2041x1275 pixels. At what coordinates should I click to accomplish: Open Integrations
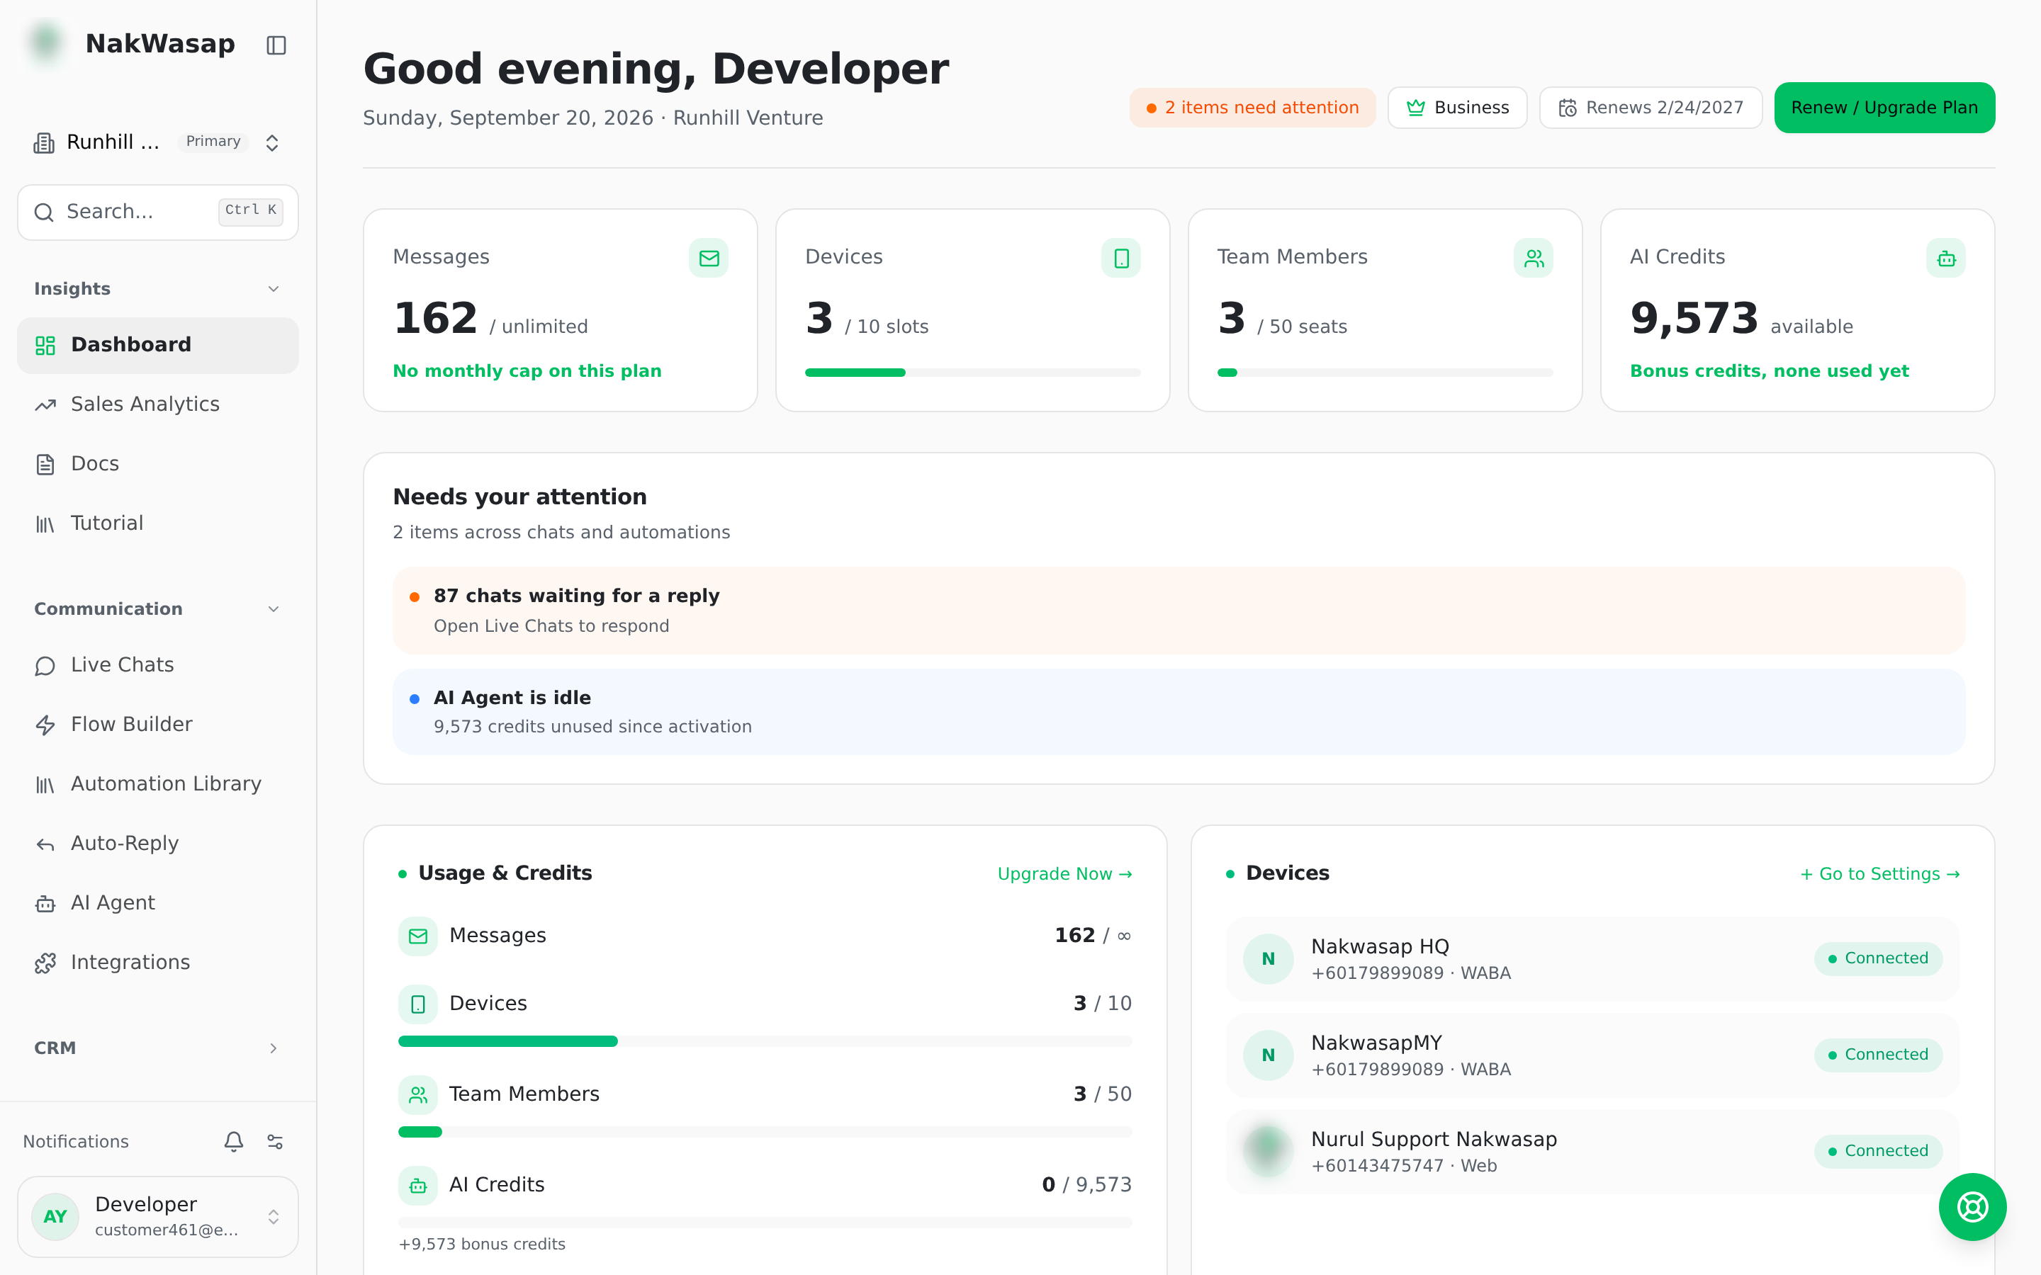[158, 962]
